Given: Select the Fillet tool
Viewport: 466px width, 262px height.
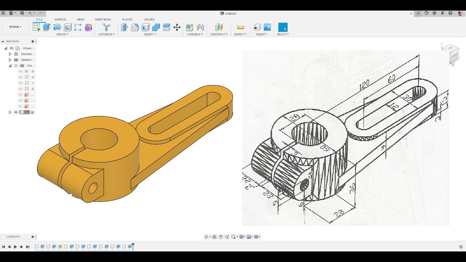Looking at the screenshot, I should click(x=135, y=27).
